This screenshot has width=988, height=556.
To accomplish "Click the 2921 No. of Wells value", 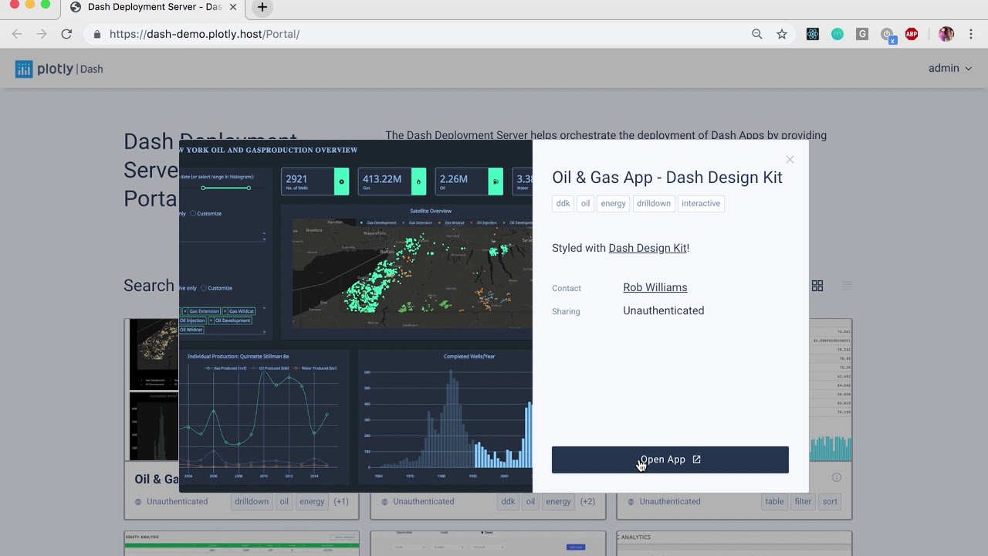I will click(x=297, y=179).
